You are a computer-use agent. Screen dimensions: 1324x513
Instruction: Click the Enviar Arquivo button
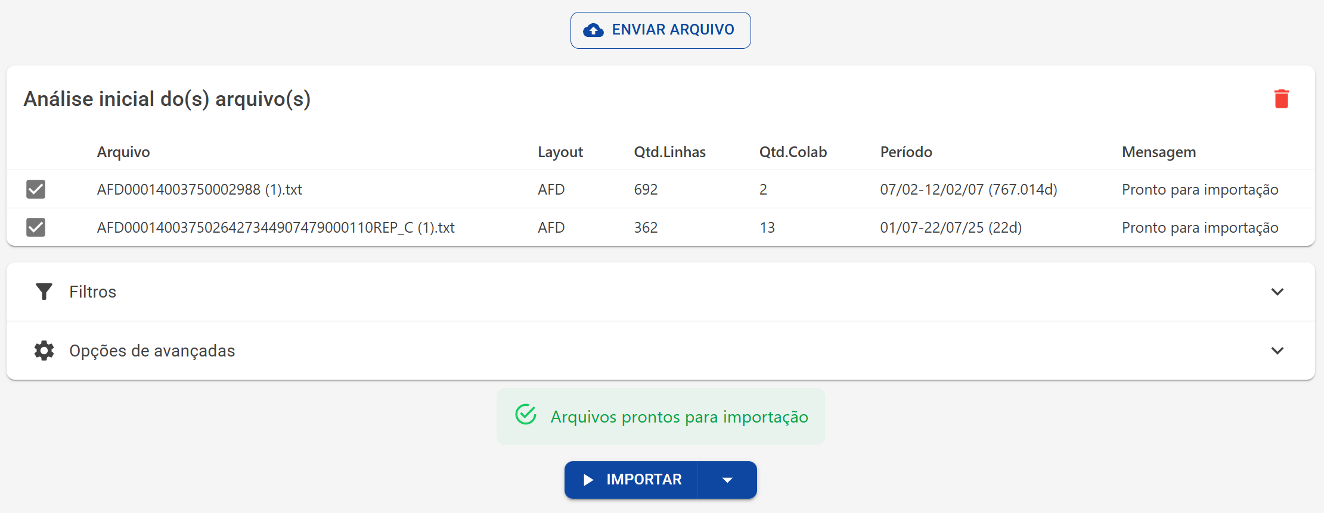coord(661,30)
